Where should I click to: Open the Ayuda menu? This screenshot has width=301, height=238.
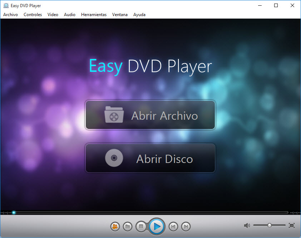139,15
